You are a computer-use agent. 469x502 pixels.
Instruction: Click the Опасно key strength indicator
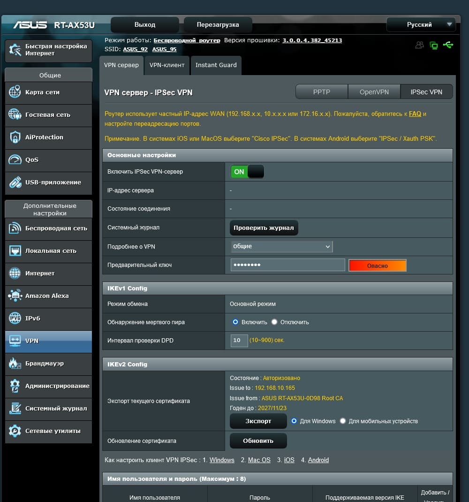tap(378, 266)
